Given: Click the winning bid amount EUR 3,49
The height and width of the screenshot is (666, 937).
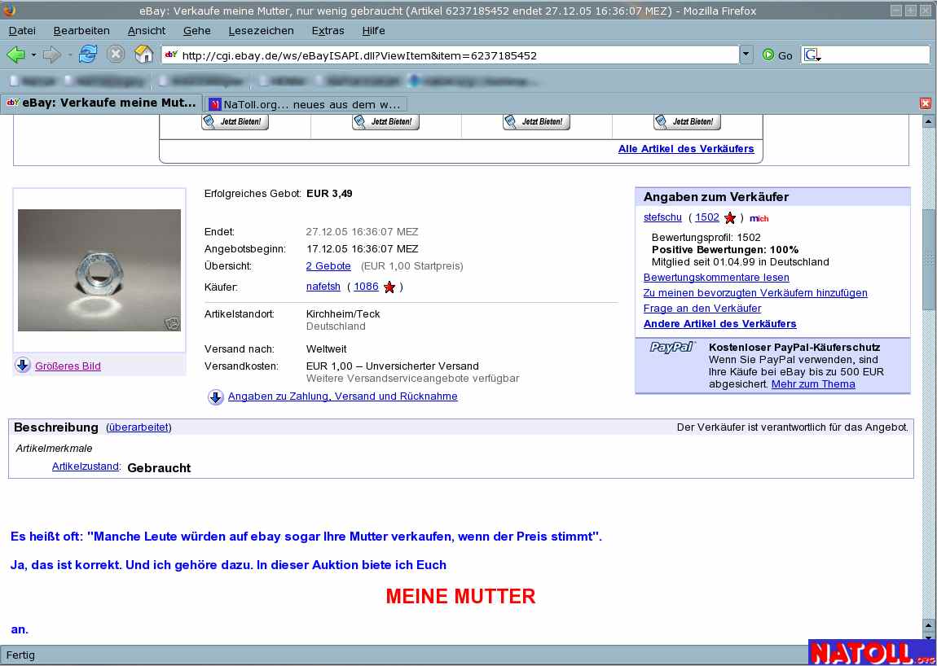Looking at the screenshot, I should pos(329,194).
